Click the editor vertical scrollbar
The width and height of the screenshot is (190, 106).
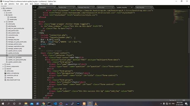click(x=189, y=35)
